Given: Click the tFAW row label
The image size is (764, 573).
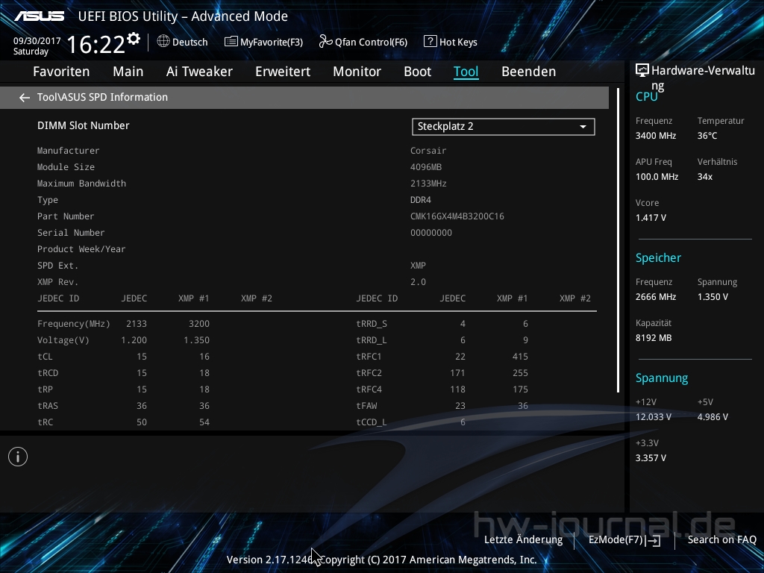Looking at the screenshot, I should click(x=366, y=406).
